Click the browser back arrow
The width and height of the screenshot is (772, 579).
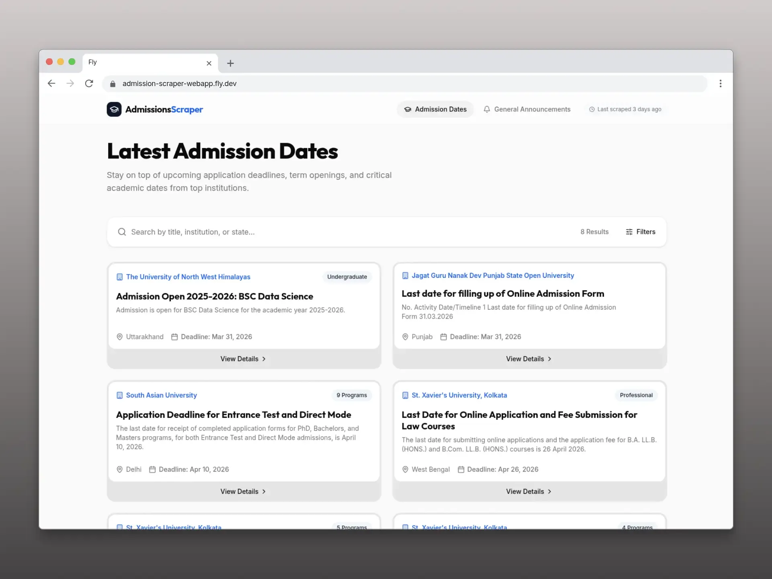click(51, 83)
